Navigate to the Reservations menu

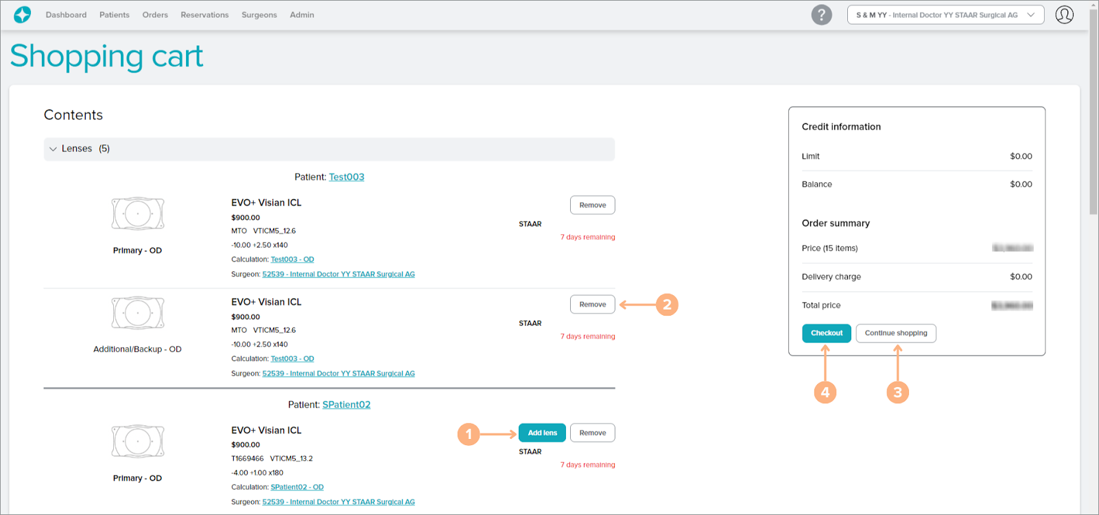coord(204,14)
